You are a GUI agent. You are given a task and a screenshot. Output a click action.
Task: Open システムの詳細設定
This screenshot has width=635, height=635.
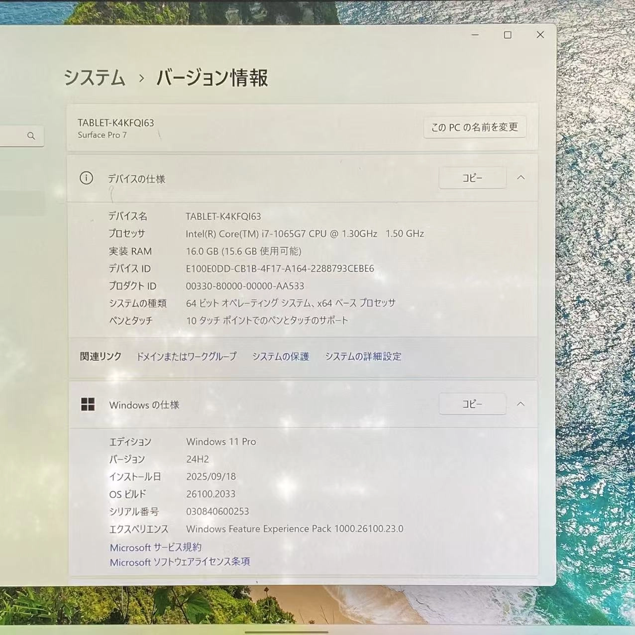[362, 356]
